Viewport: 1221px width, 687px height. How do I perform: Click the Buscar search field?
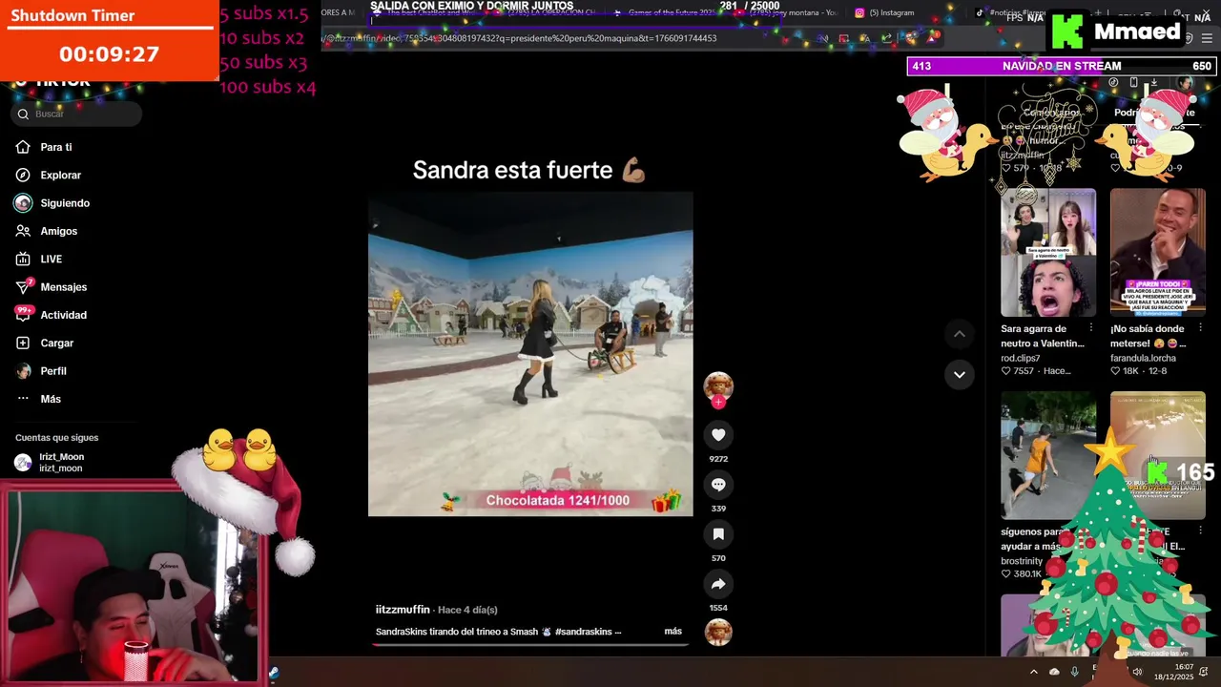76,114
